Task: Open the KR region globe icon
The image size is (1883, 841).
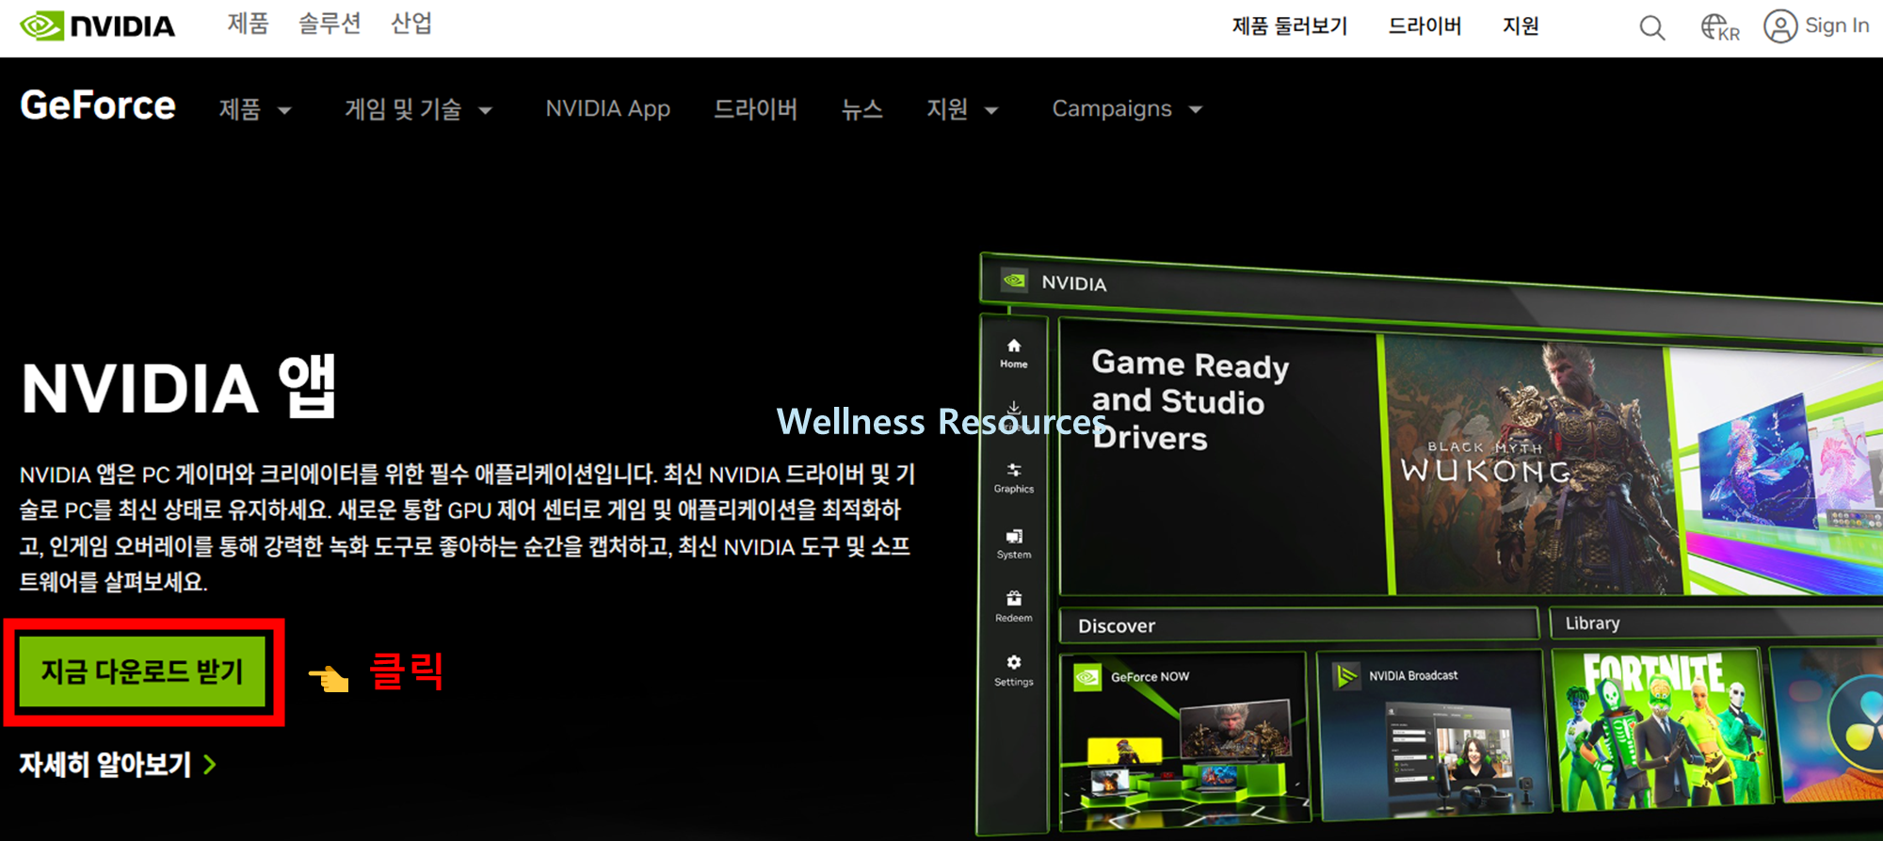Action: click(x=1719, y=27)
